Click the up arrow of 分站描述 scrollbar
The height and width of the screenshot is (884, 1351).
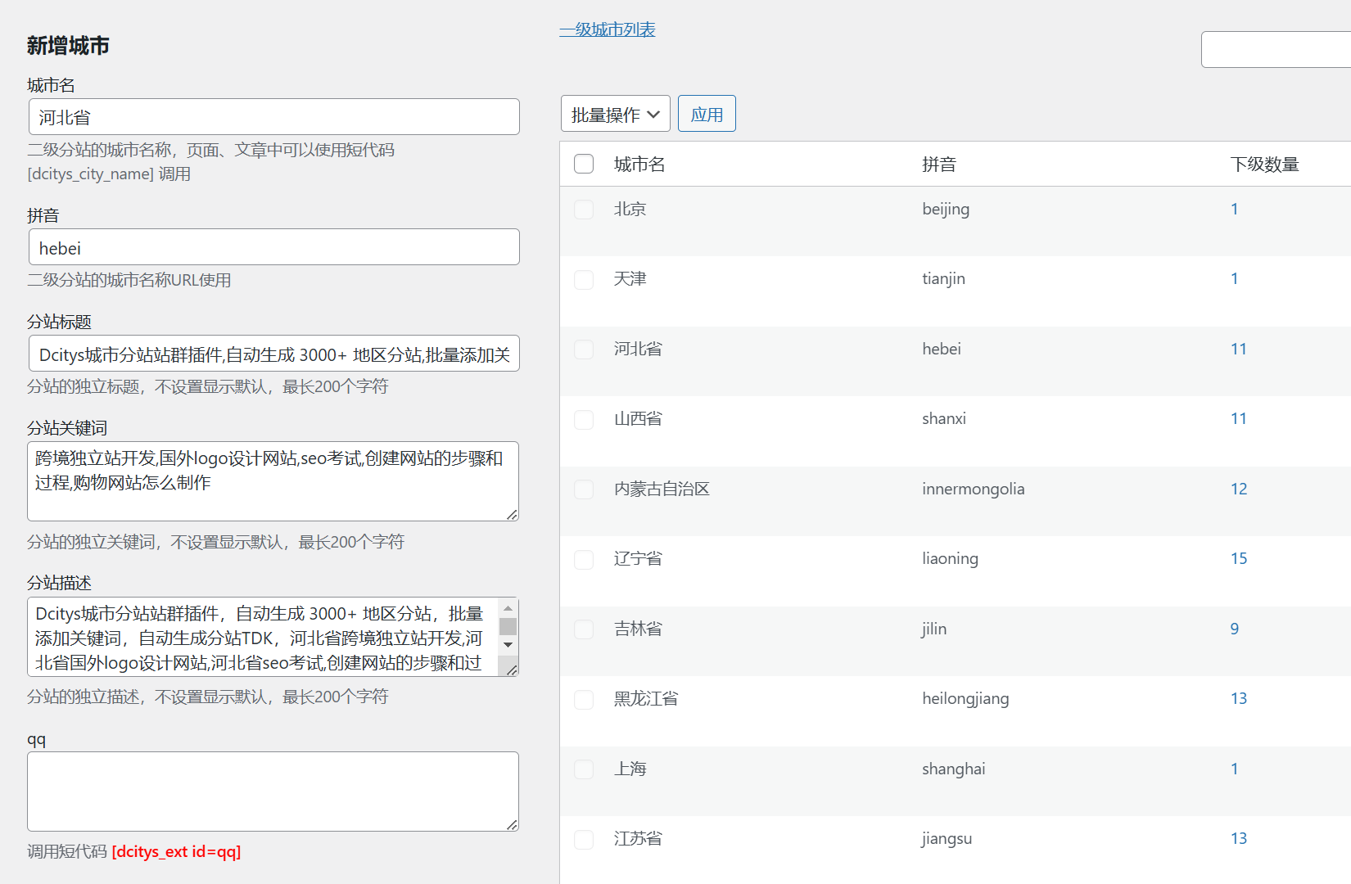tap(508, 608)
